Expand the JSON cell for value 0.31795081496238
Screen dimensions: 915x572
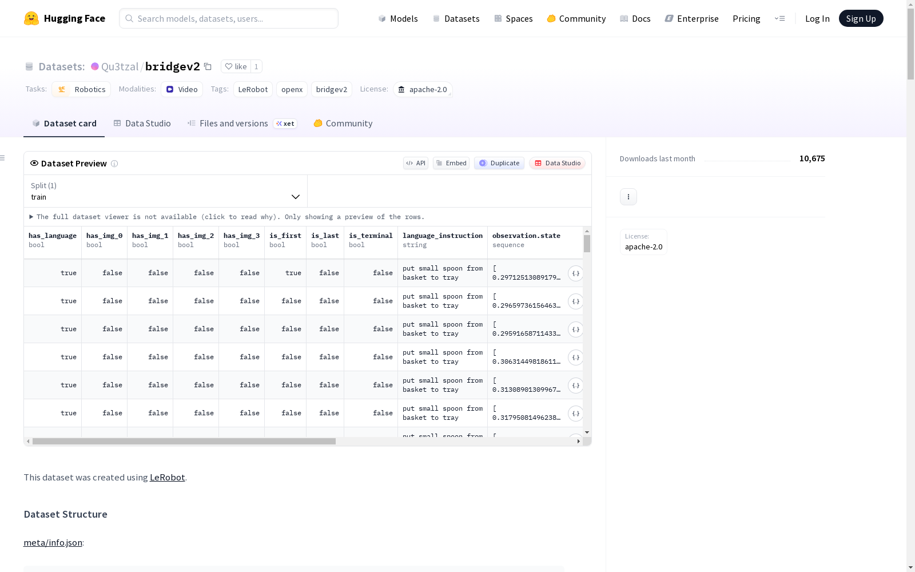pos(576,414)
